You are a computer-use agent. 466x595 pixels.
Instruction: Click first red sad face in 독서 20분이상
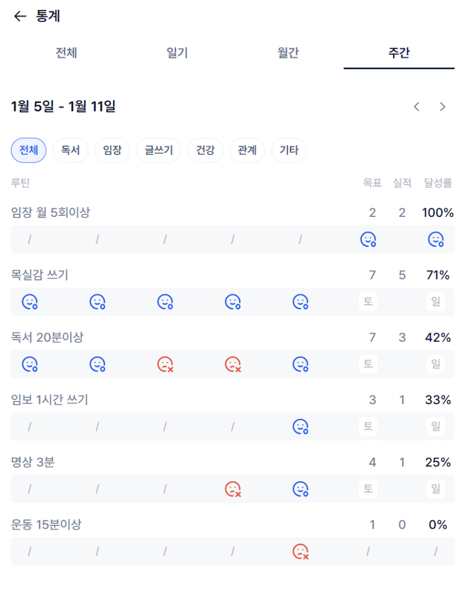(165, 364)
